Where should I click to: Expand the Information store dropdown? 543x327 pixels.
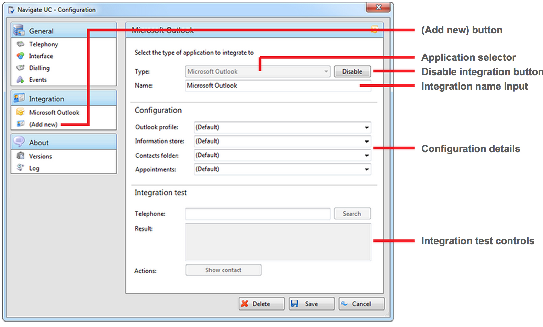pyautogui.click(x=282, y=141)
